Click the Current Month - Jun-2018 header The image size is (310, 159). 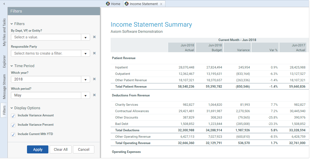(237, 40)
